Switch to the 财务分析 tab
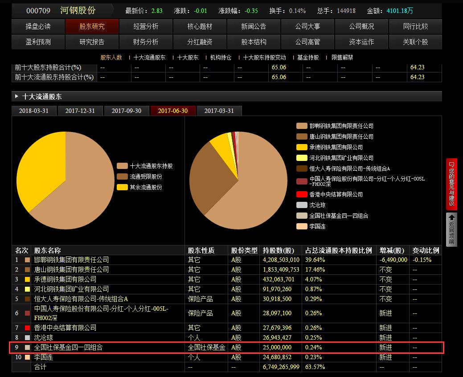463x377 pixels. pyautogui.click(x=146, y=42)
